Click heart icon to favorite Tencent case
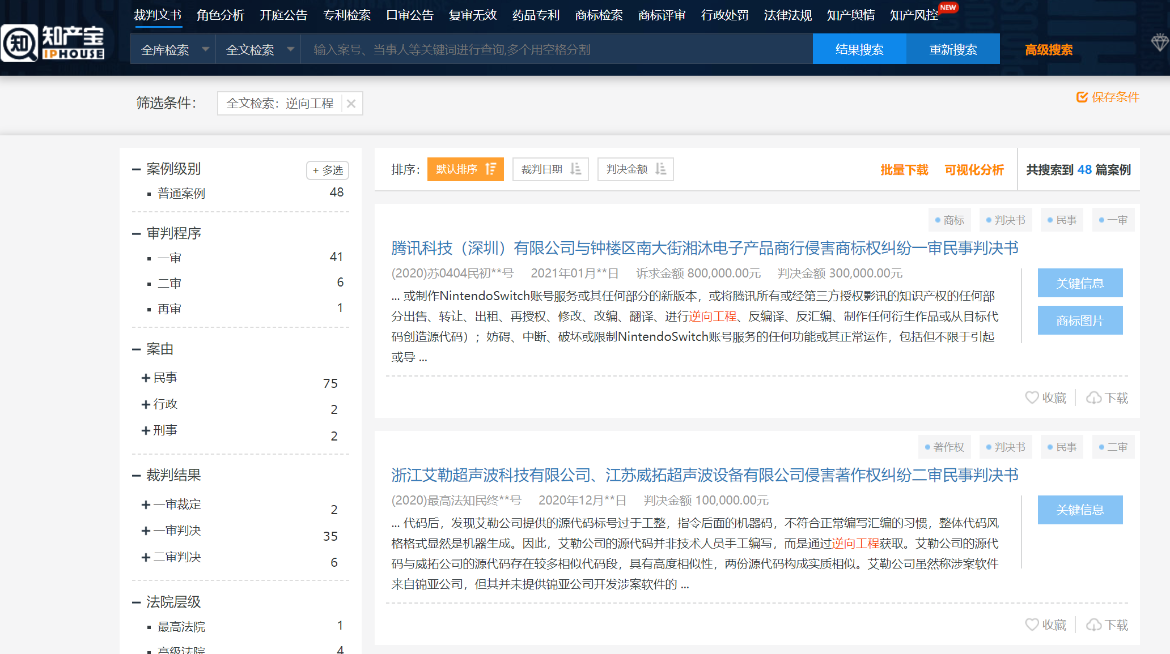 click(x=1032, y=397)
